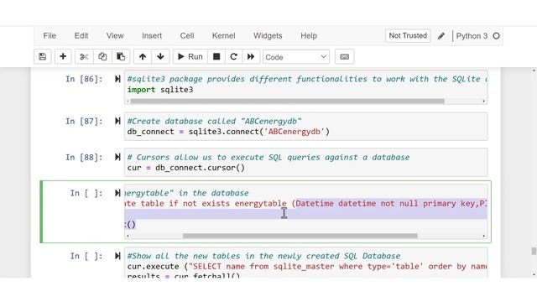Click the Run button
The height and width of the screenshot is (302, 537).
pos(190,56)
